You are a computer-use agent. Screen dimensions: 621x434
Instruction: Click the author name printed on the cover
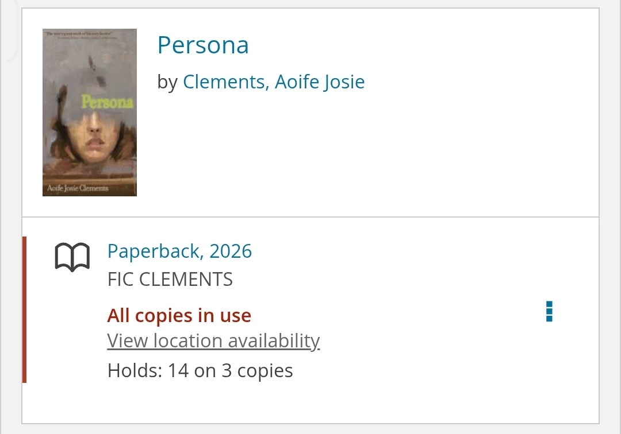click(78, 188)
